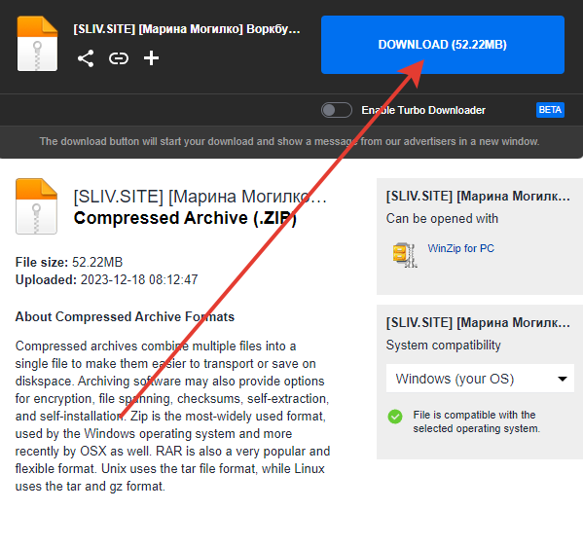Select the file name in dark header
Viewport: 583px width, 547px height.
(x=187, y=29)
